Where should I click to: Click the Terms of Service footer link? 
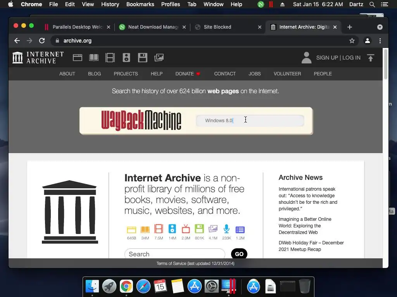coord(195,263)
